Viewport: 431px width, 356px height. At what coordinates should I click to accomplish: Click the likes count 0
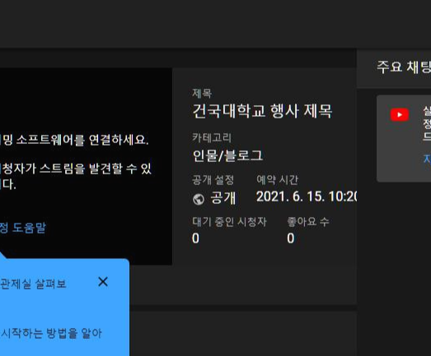coord(291,238)
